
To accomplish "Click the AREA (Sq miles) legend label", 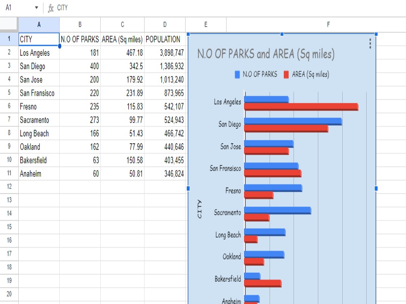I will pyautogui.click(x=311, y=75).
